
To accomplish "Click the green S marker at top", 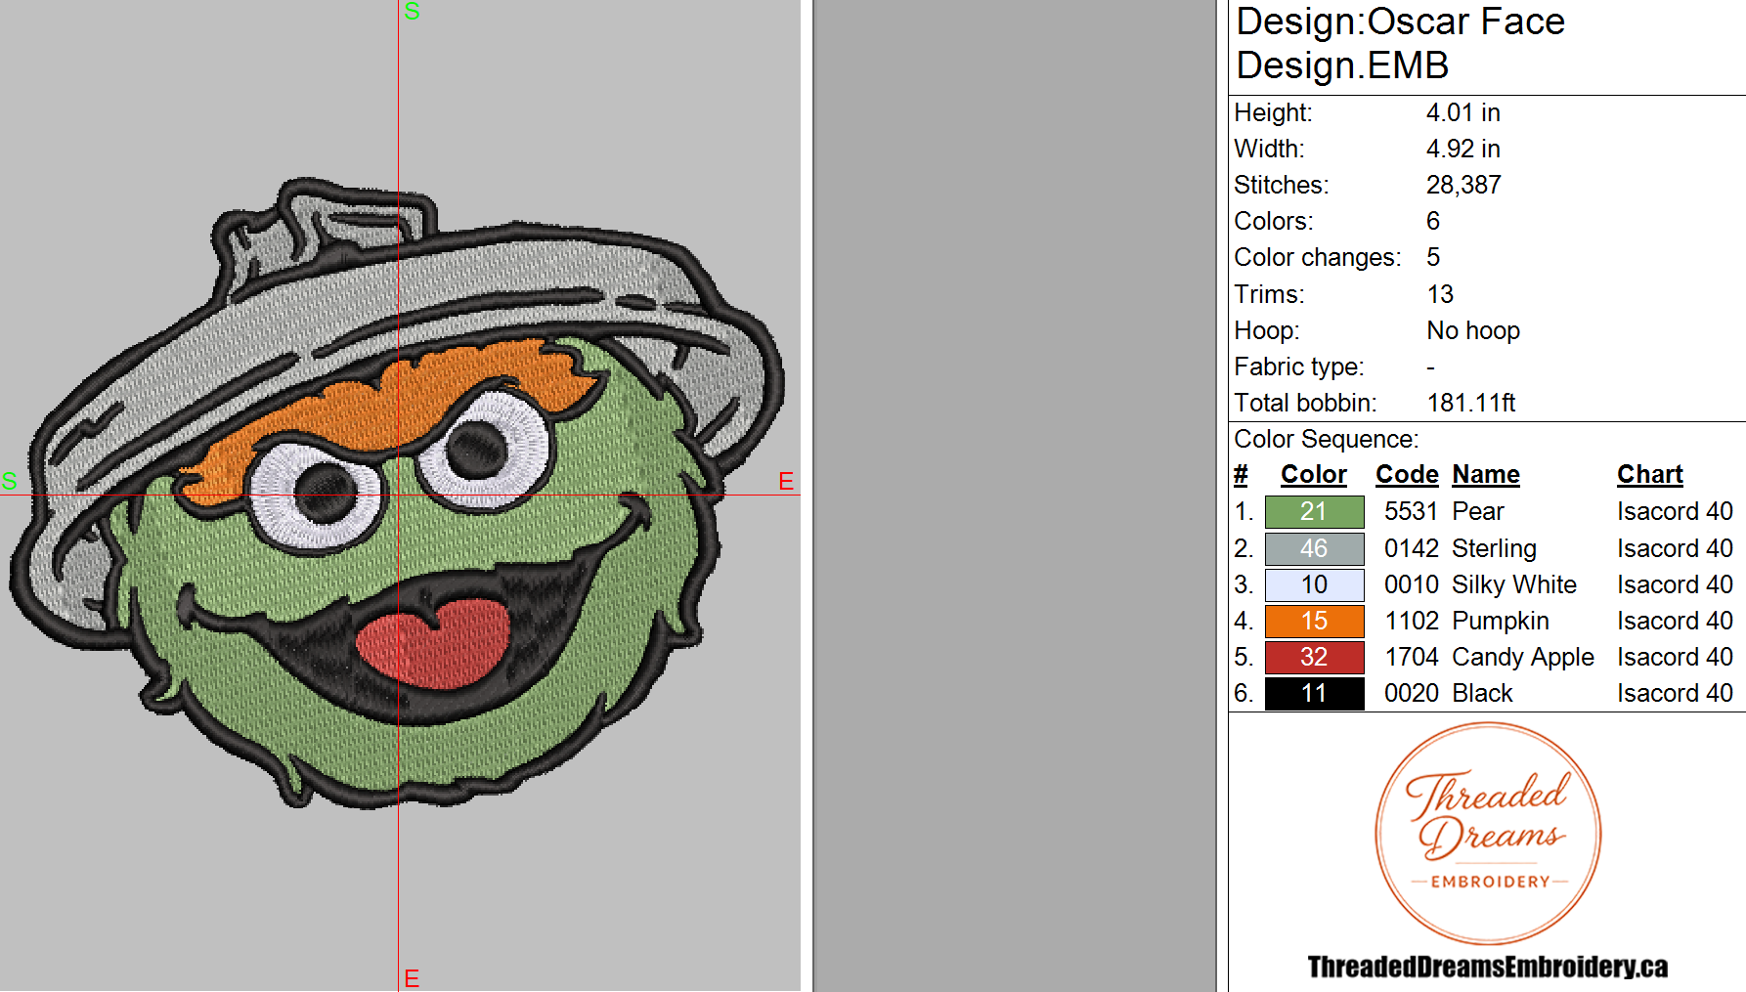I will point(412,12).
